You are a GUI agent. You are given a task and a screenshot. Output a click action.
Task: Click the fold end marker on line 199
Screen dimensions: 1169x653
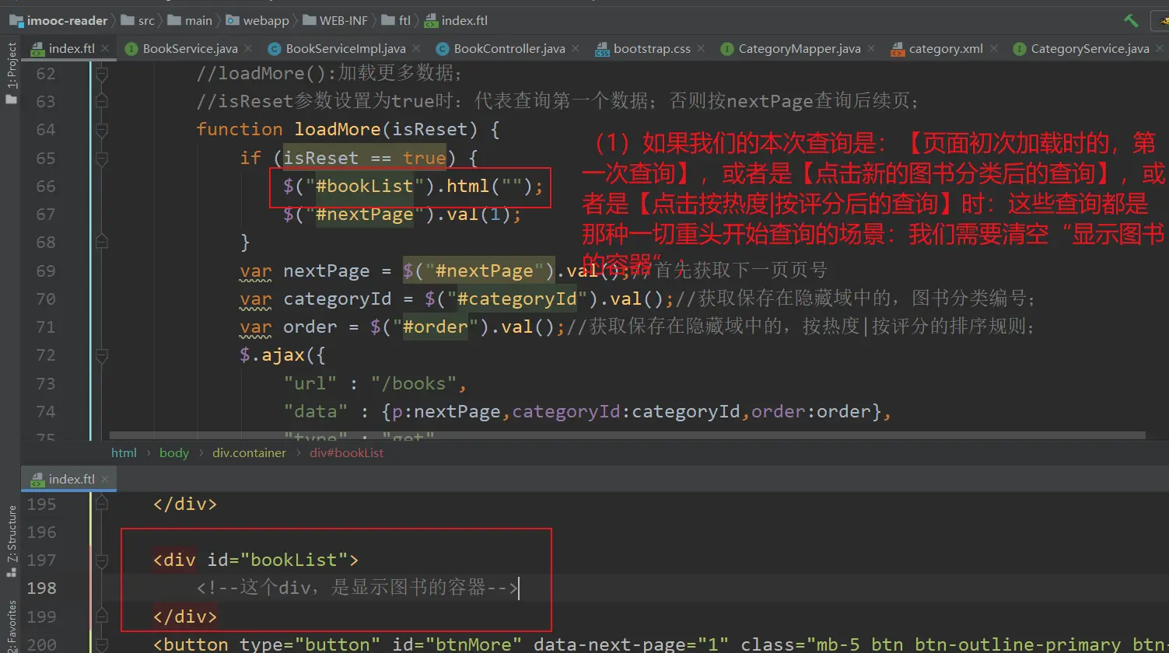click(x=101, y=616)
